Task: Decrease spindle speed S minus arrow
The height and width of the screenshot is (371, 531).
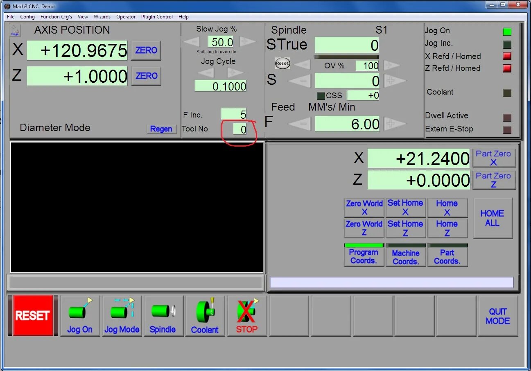Action: coord(300,81)
